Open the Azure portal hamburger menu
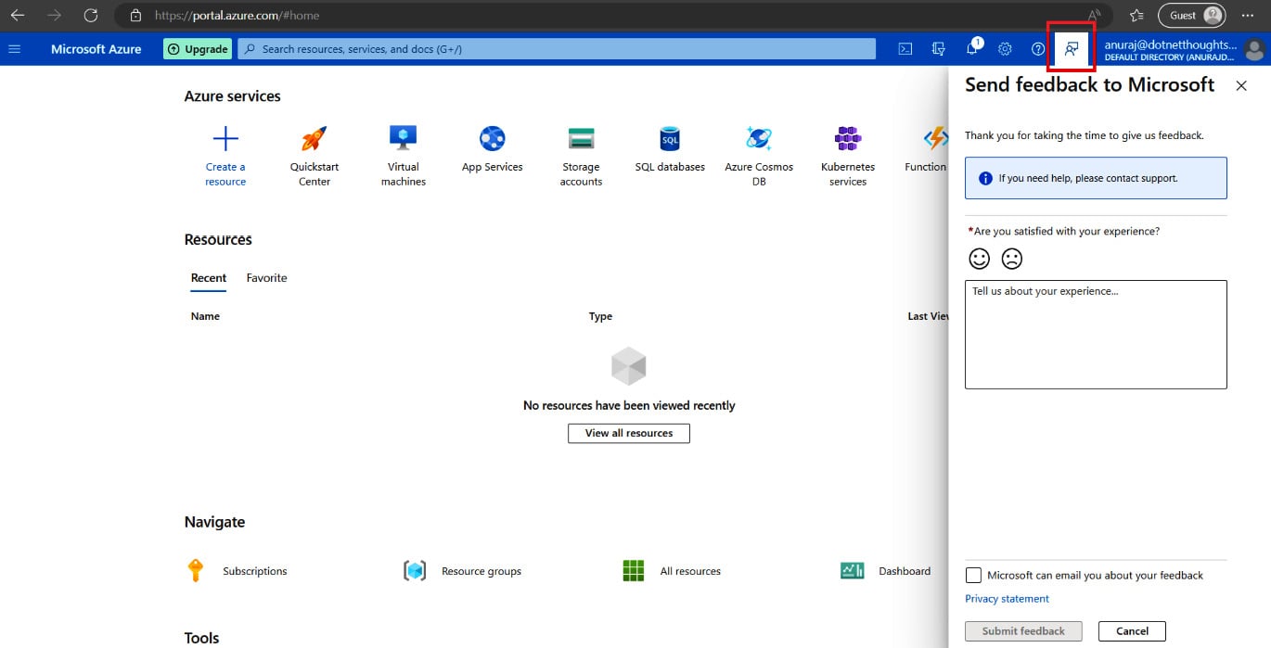Screen dimensions: 1271x648 point(14,49)
